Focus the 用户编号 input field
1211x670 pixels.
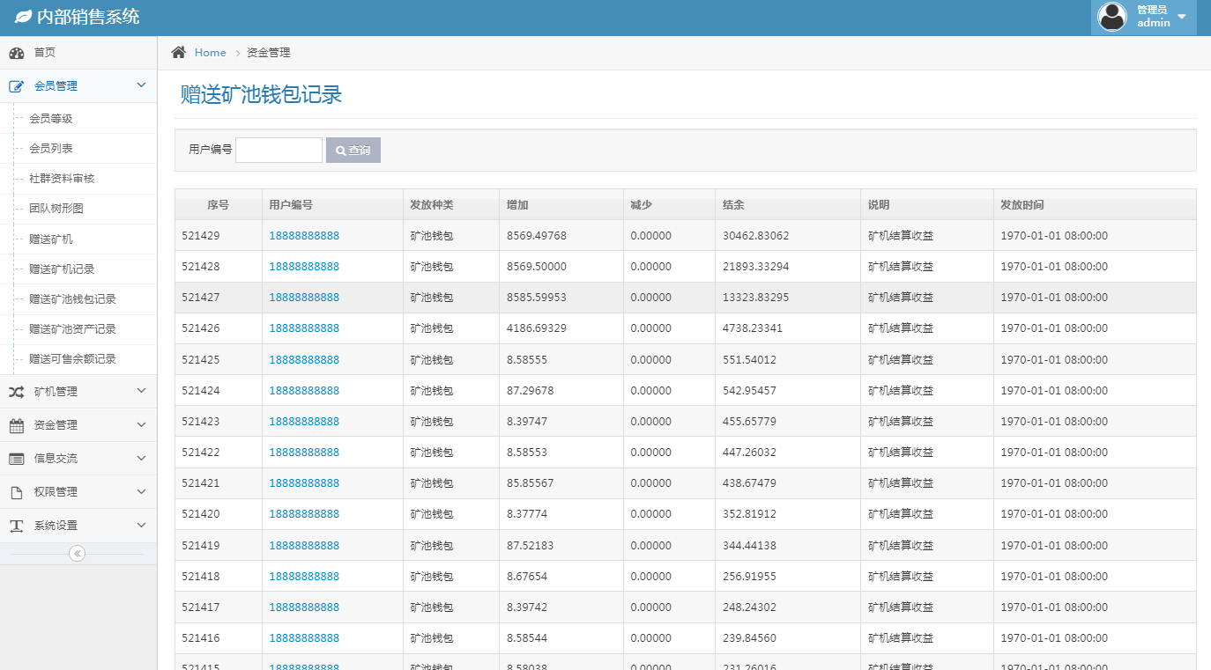pos(279,150)
